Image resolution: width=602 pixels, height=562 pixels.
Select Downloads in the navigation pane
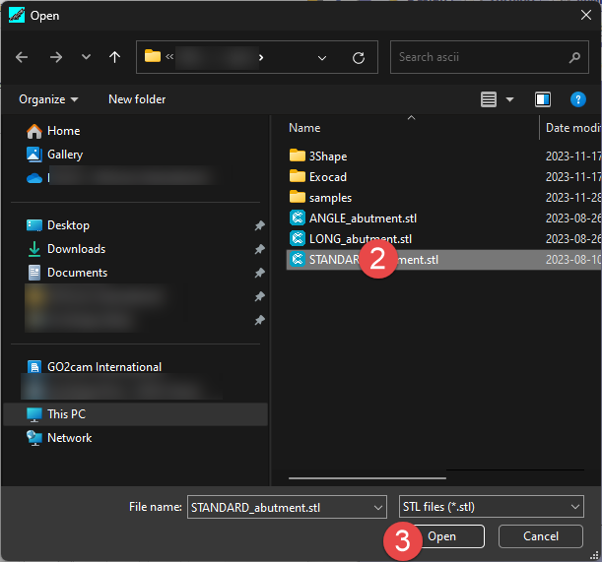click(76, 249)
